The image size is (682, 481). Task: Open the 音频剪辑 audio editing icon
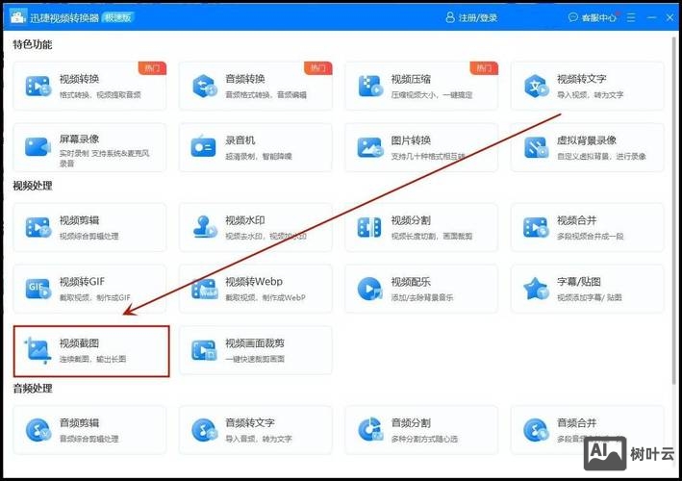[x=38, y=430]
